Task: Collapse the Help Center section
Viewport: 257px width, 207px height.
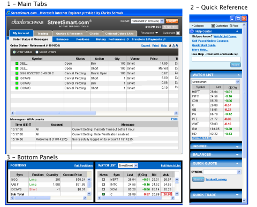Action: tap(237, 31)
